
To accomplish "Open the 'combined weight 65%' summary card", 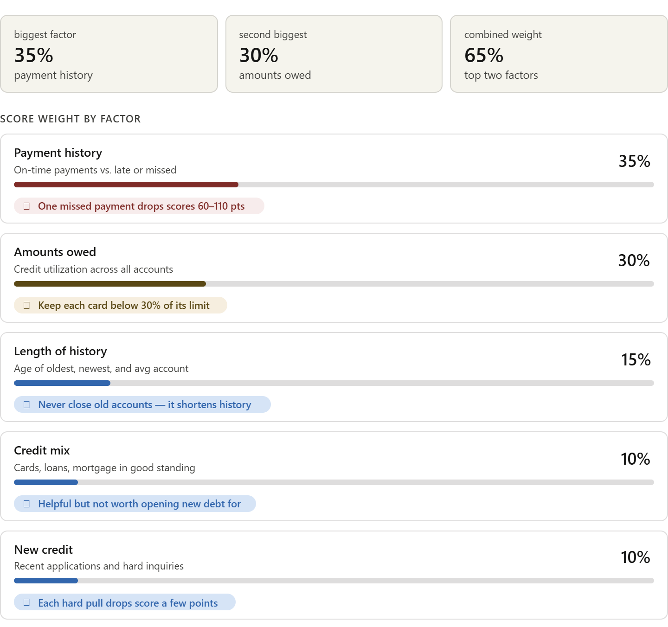I will point(559,54).
